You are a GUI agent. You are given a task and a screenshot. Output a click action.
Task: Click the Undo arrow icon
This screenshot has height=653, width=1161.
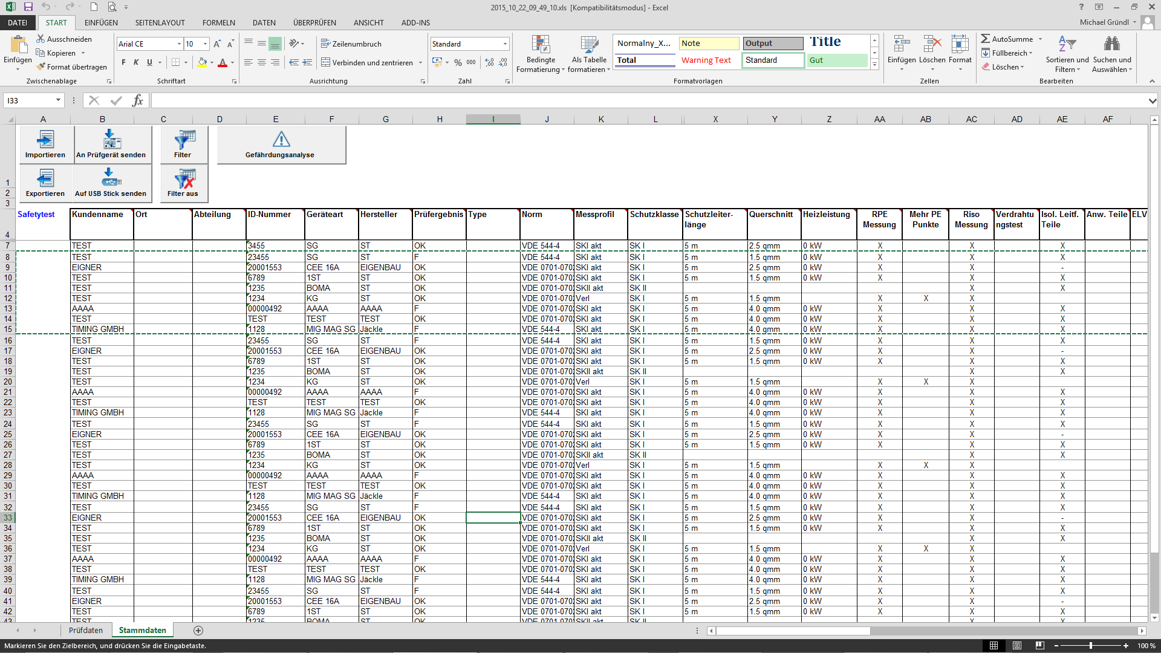47,7
